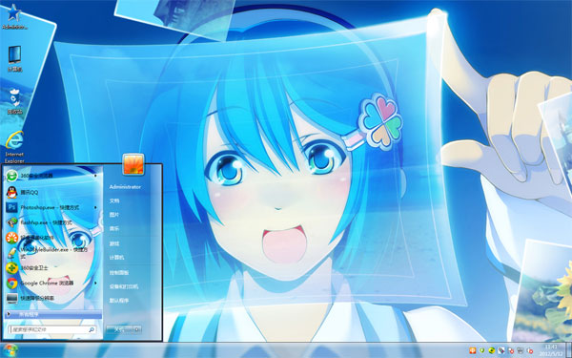Launch Photoshop.exe shortcut in Start menu
This screenshot has height=358, width=572.
point(52,207)
